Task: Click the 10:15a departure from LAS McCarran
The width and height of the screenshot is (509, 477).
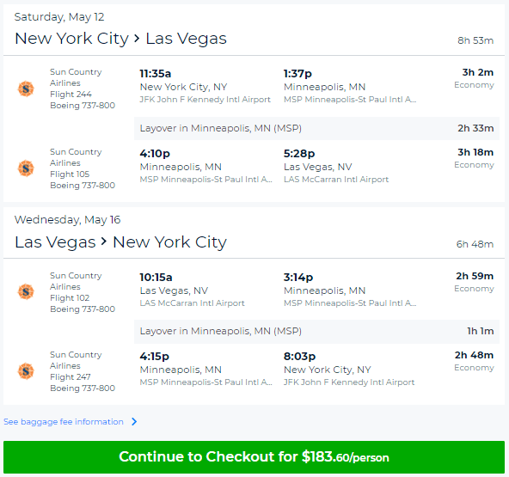Action: pyautogui.click(x=156, y=278)
